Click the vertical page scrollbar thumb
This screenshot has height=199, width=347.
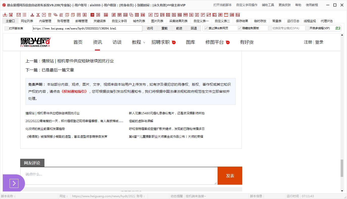pyautogui.click(x=342, y=168)
